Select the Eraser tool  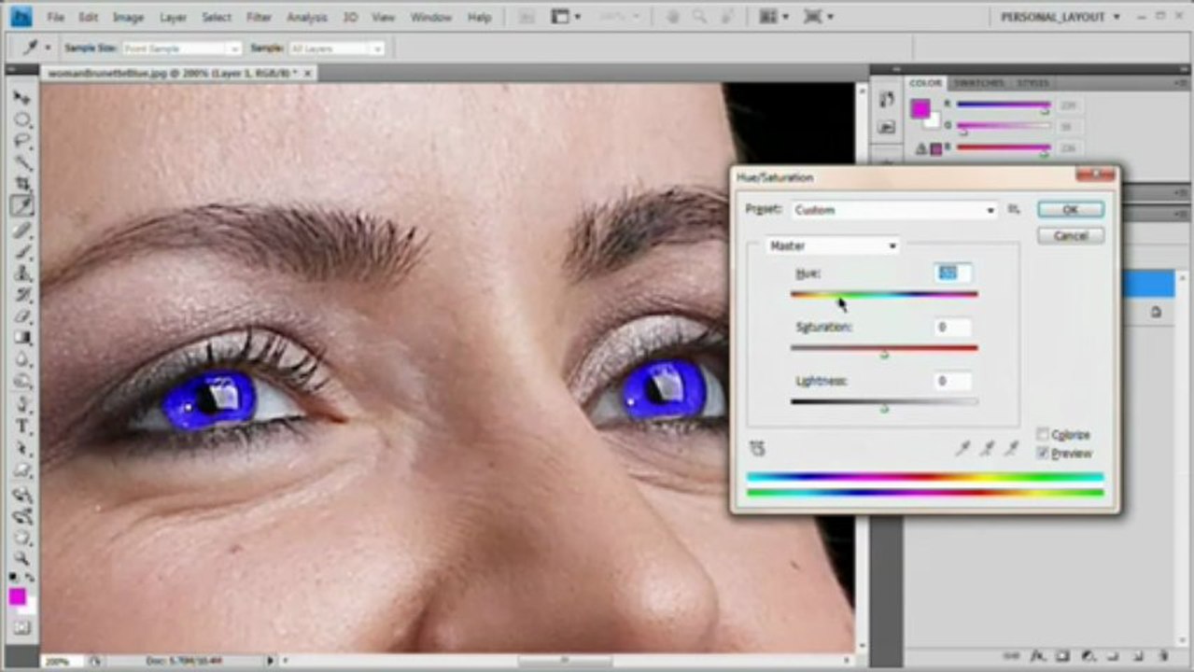point(21,317)
